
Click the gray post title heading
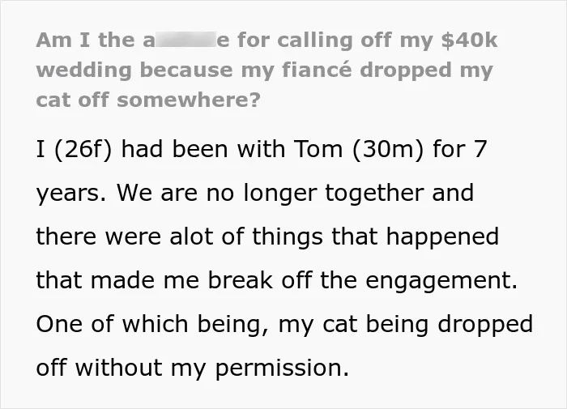coord(266,70)
